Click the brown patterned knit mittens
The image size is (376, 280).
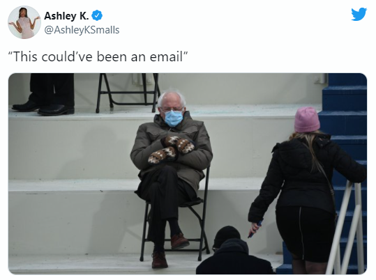(x=171, y=149)
